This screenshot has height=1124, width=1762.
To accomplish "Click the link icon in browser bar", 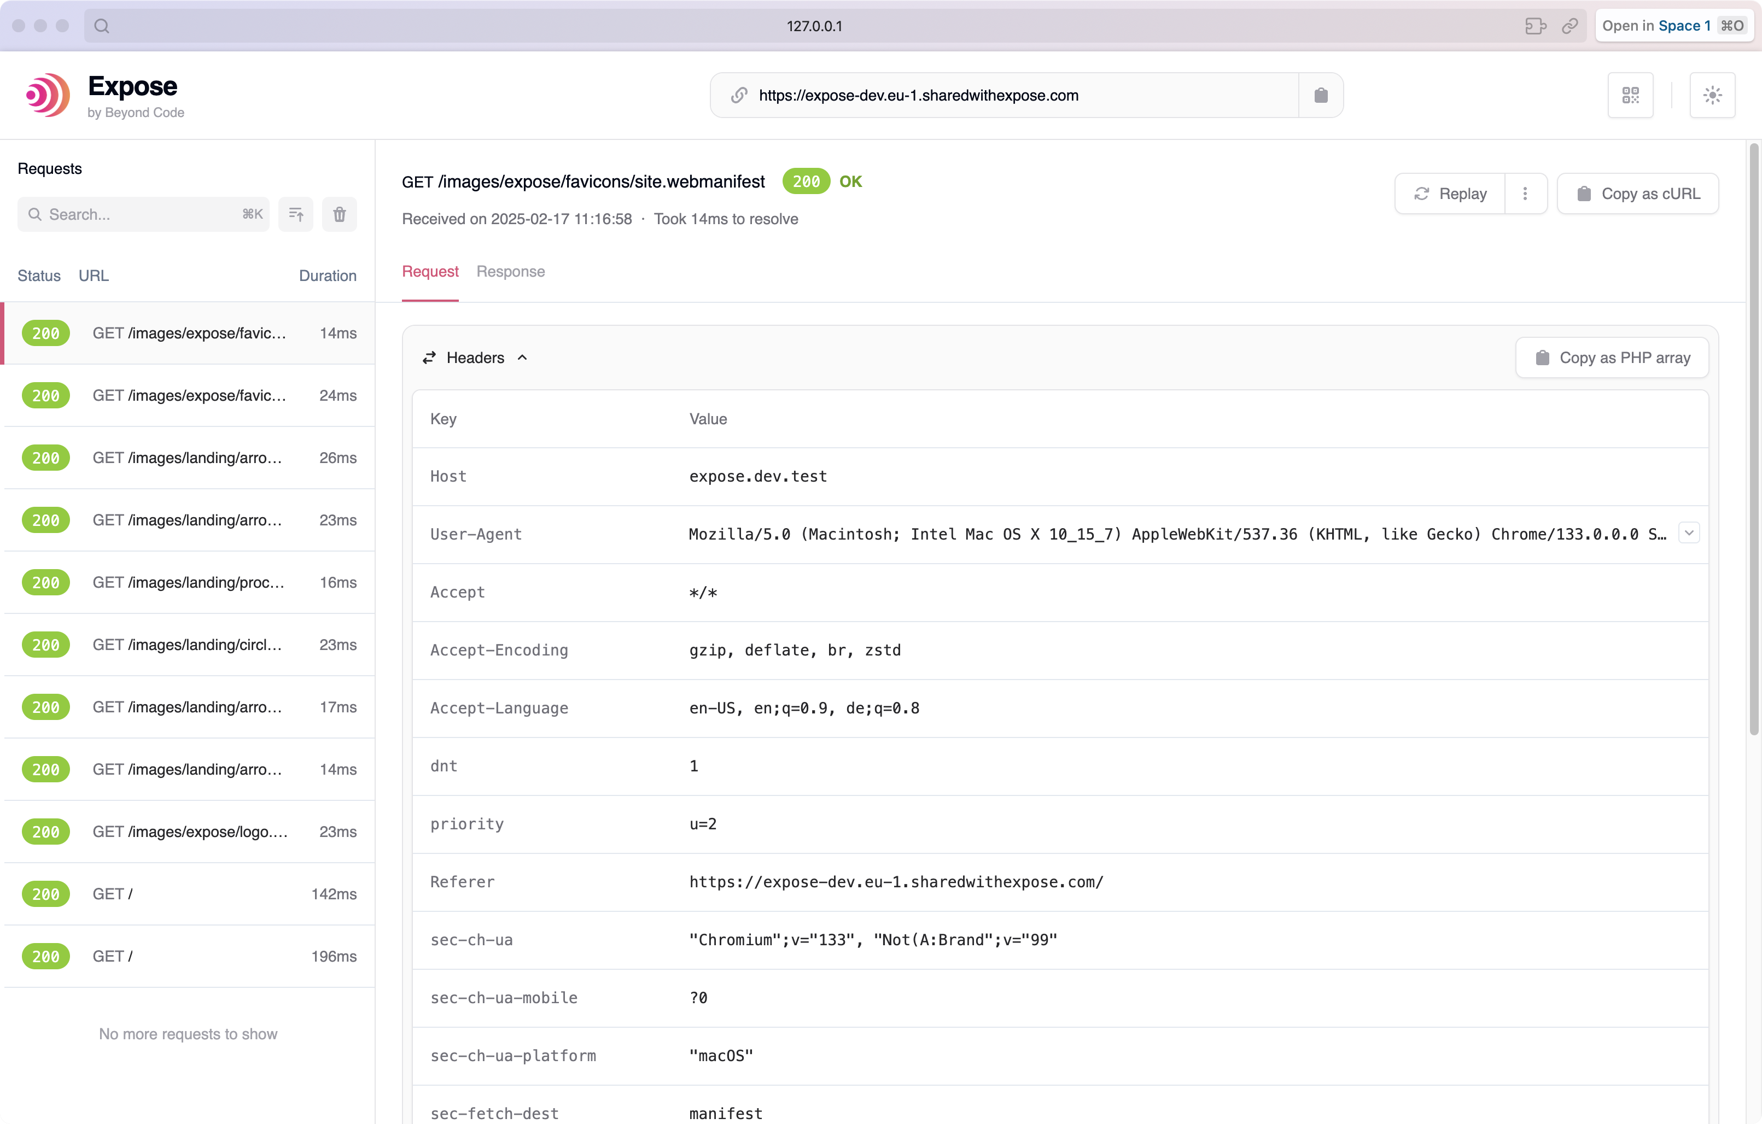I will (x=1570, y=26).
